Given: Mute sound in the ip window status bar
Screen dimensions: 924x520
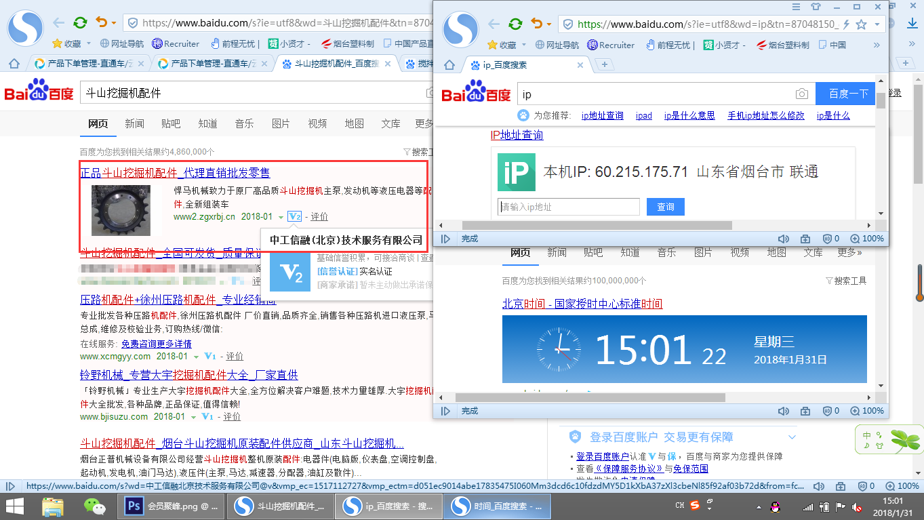Looking at the screenshot, I should pyautogui.click(x=783, y=239).
